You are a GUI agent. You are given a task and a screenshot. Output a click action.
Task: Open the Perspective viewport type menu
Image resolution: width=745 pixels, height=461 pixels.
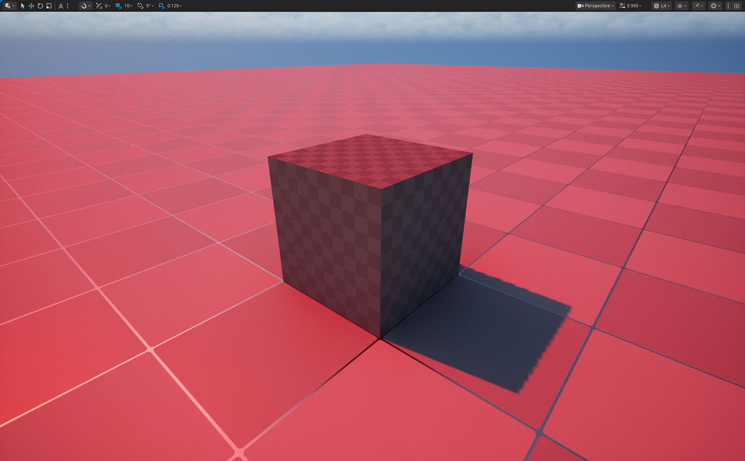595,6
